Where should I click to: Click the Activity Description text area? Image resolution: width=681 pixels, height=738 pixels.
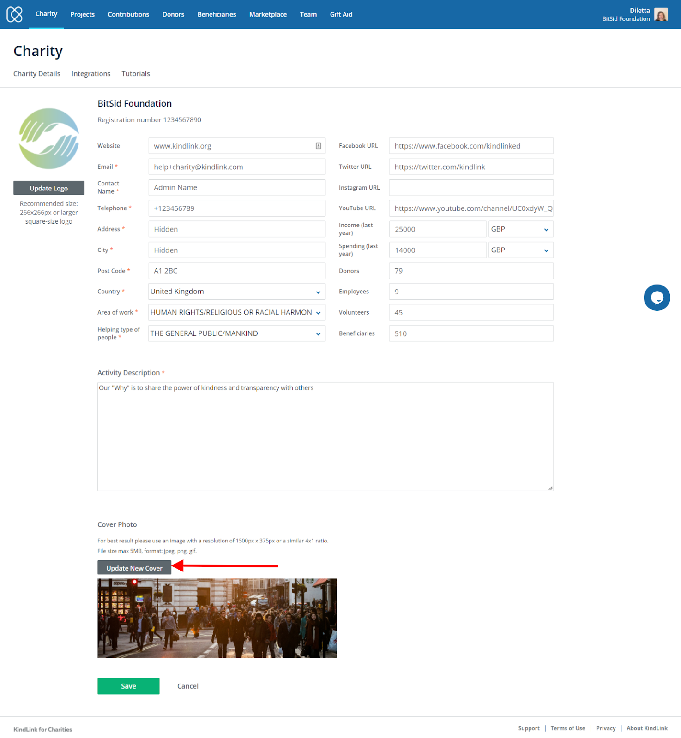pos(325,436)
